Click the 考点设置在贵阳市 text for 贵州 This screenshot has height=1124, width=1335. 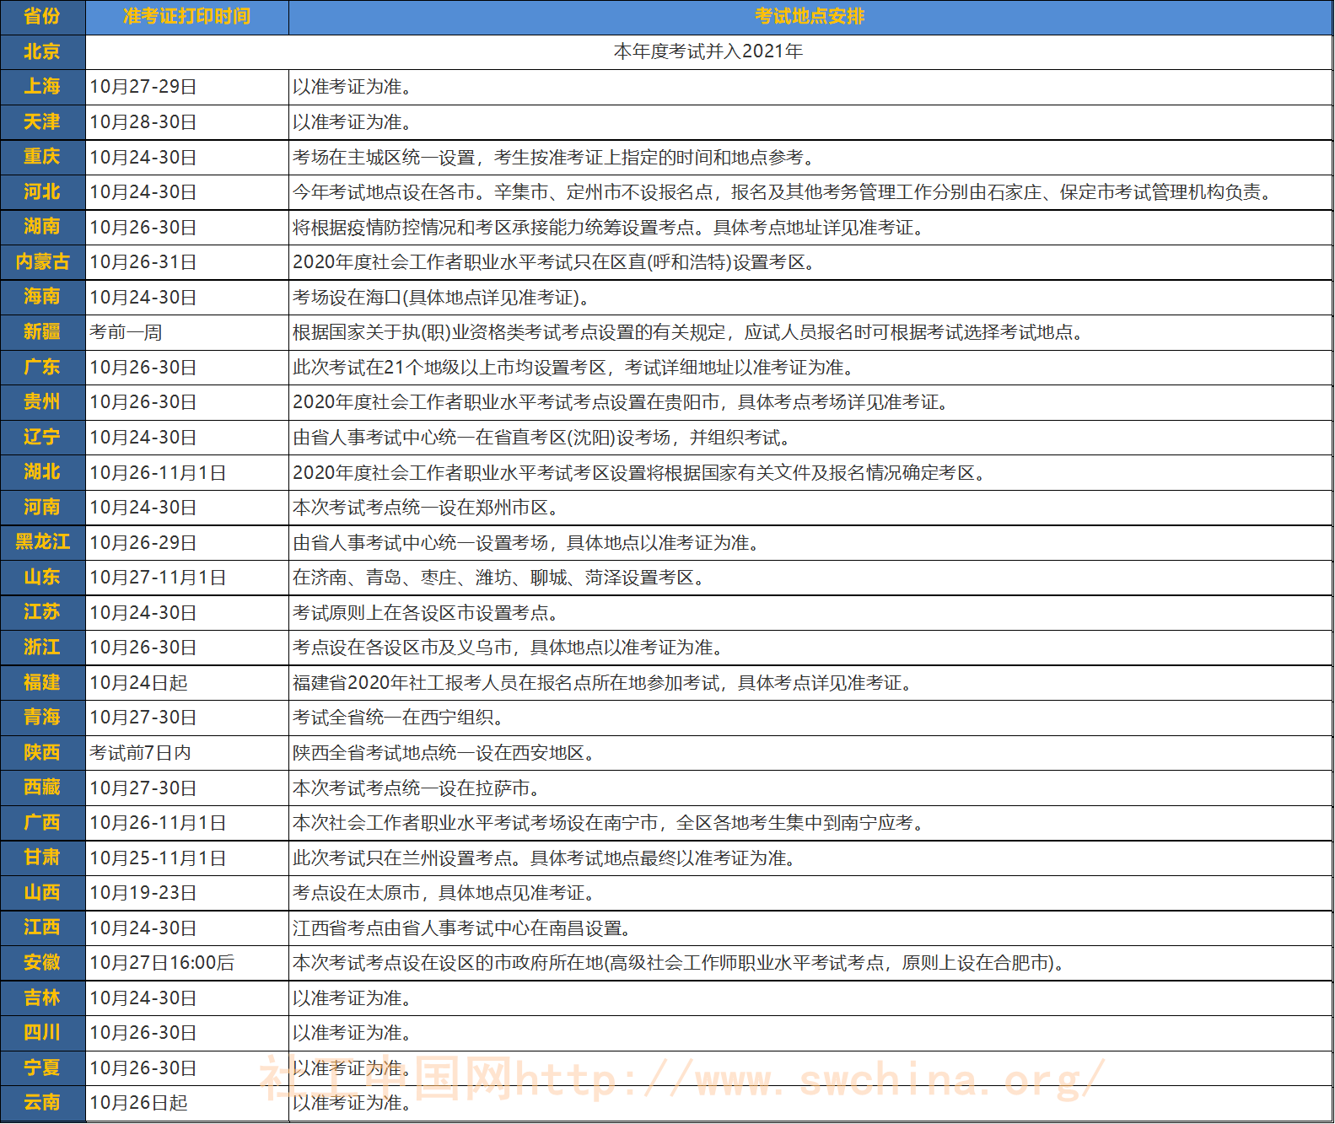click(x=646, y=402)
